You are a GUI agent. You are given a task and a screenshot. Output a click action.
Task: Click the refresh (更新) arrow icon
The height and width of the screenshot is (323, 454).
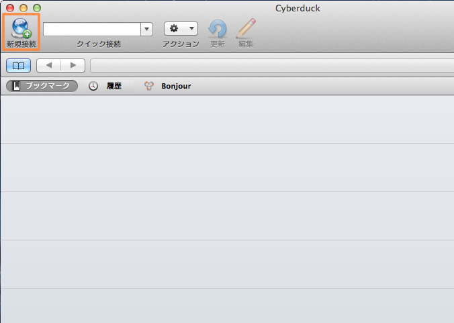[x=218, y=29]
